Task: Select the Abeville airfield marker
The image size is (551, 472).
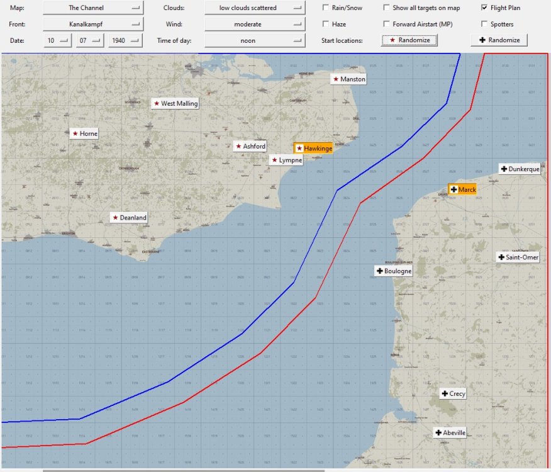Action: coord(450,432)
